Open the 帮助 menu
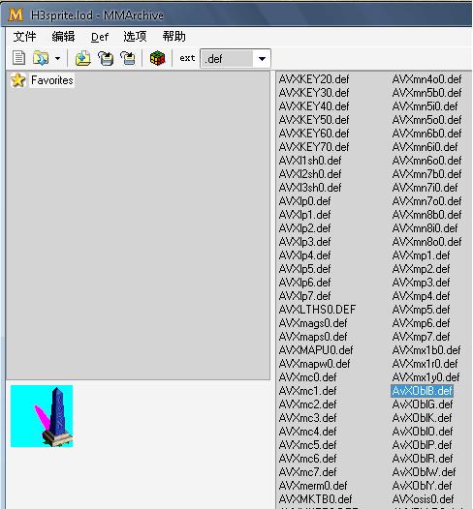The height and width of the screenshot is (509, 473). coord(173,37)
